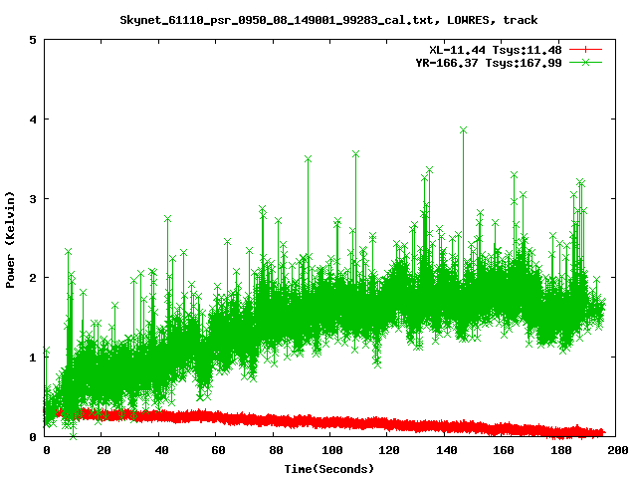The image size is (637, 478).
Task: Click the y-axis tick label 5
Action: (34, 40)
